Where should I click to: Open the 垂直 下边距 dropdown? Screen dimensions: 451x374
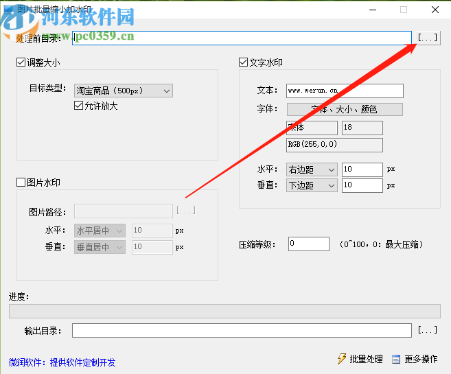point(312,185)
